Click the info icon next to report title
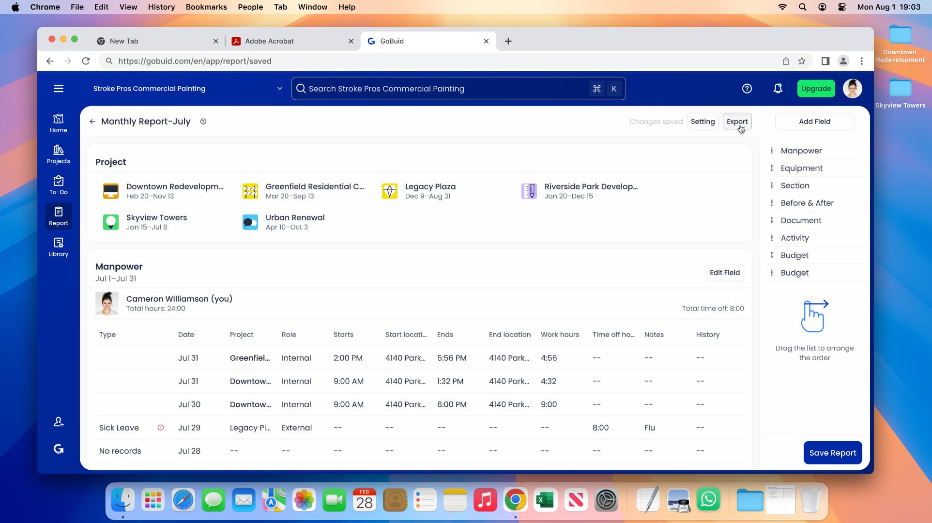This screenshot has width=932, height=523. 203,122
